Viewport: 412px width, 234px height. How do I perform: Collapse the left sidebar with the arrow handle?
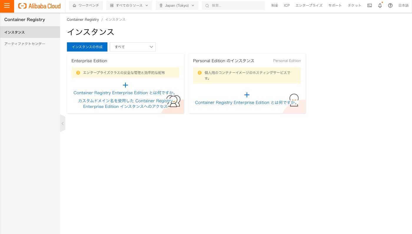coord(62,123)
